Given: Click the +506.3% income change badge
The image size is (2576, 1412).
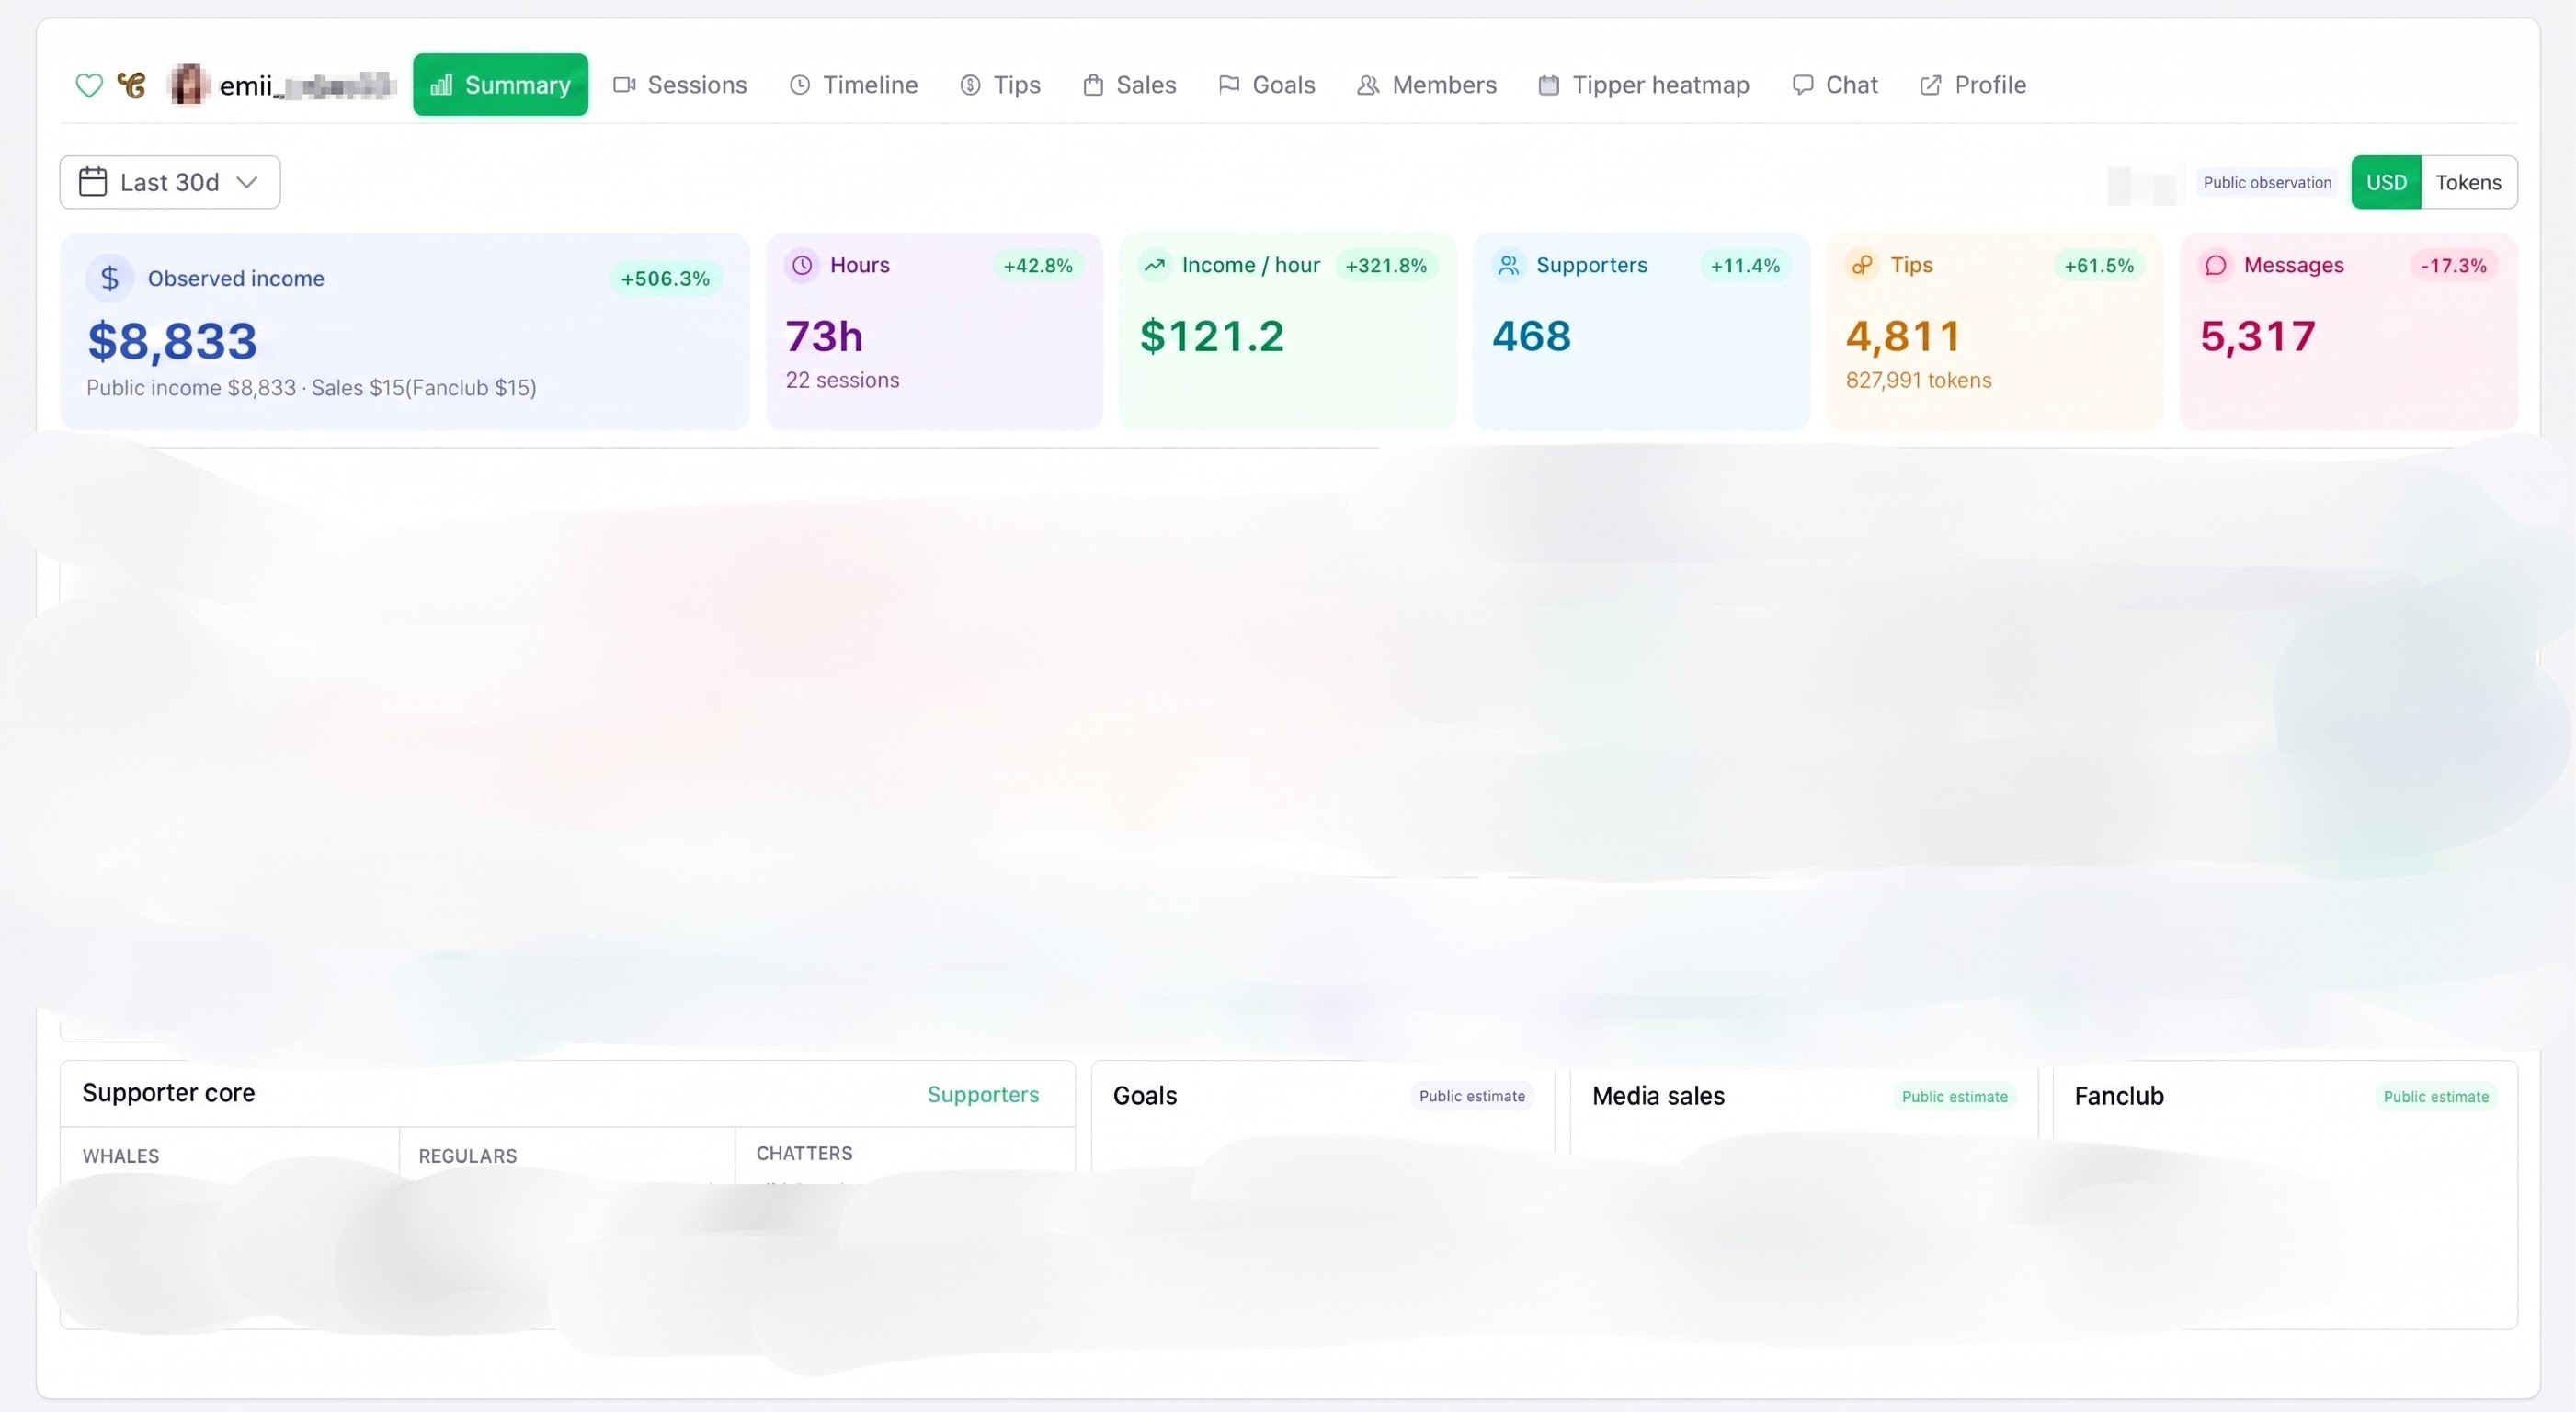Looking at the screenshot, I should coord(665,278).
